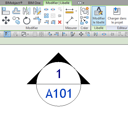Switch to Modifier | Libellé tab
This screenshot has height=113, width=128.
58,3
